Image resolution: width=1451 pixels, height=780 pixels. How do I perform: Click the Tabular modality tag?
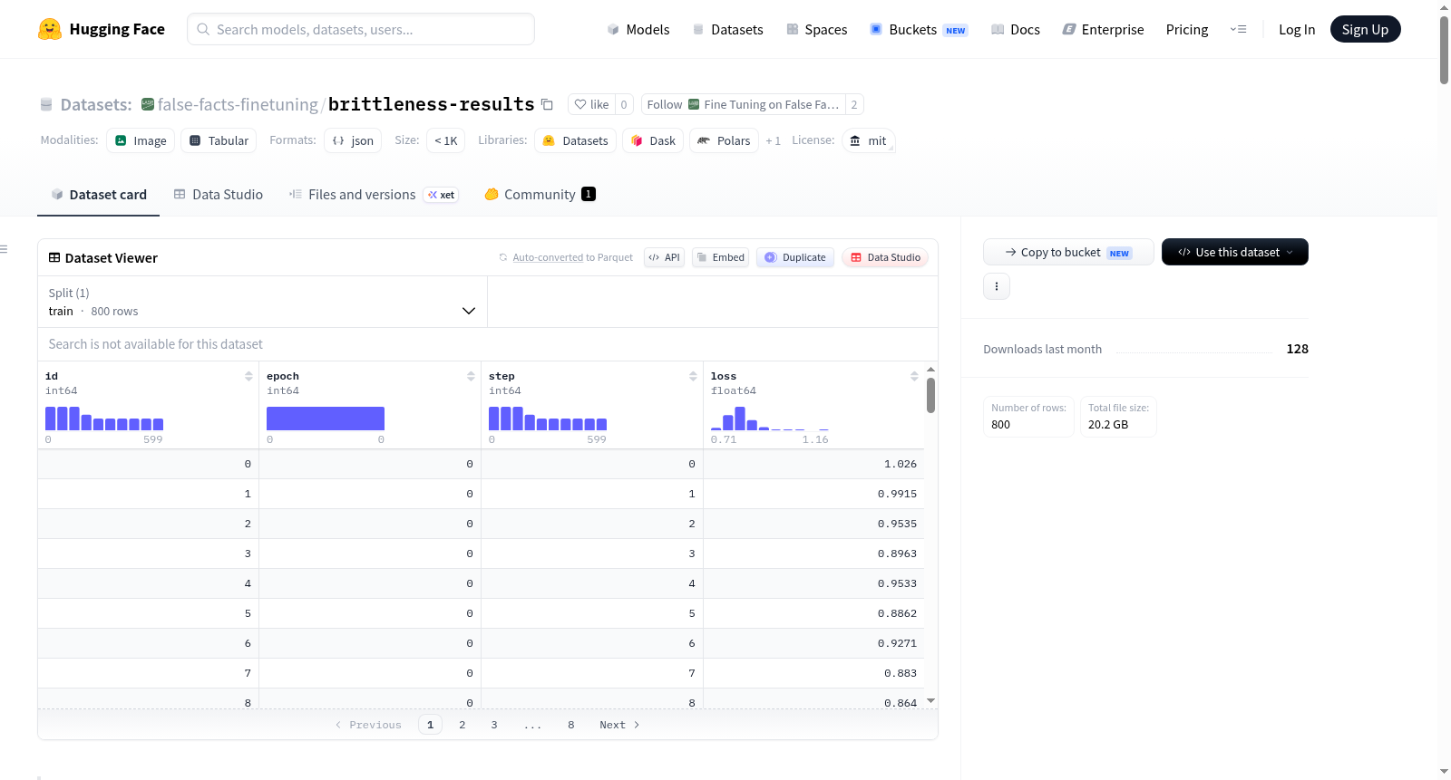pyautogui.click(x=219, y=140)
